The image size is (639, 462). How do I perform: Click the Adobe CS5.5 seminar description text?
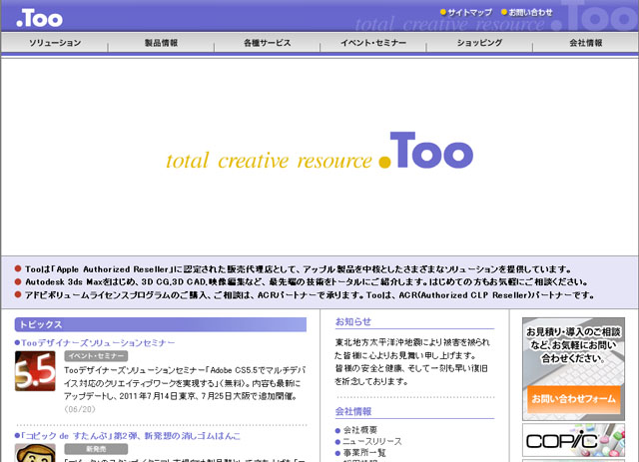(x=185, y=383)
